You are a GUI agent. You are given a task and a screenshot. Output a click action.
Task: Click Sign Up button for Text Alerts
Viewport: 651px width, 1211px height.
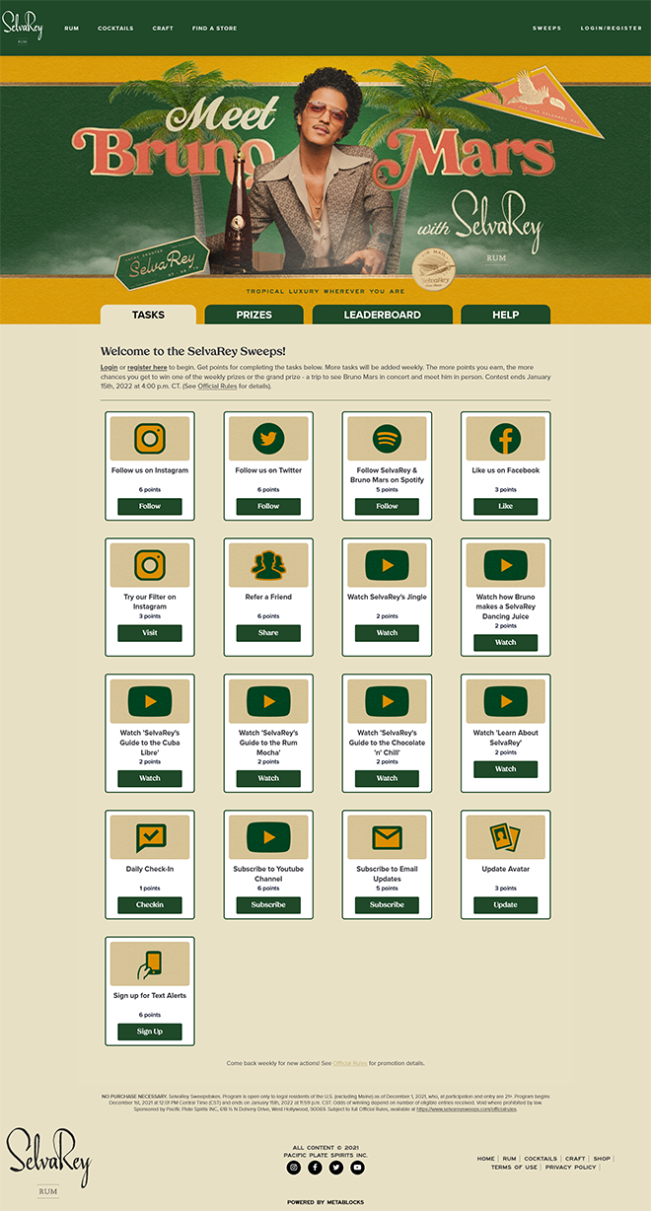click(150, 1032)
